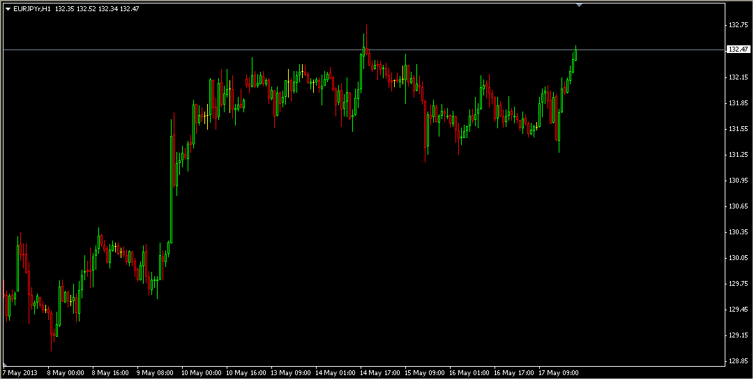Click the 132.35 open value in header

[64, 8]
